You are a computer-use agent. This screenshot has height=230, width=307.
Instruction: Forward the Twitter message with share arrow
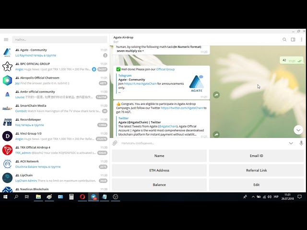click(216, 135)
